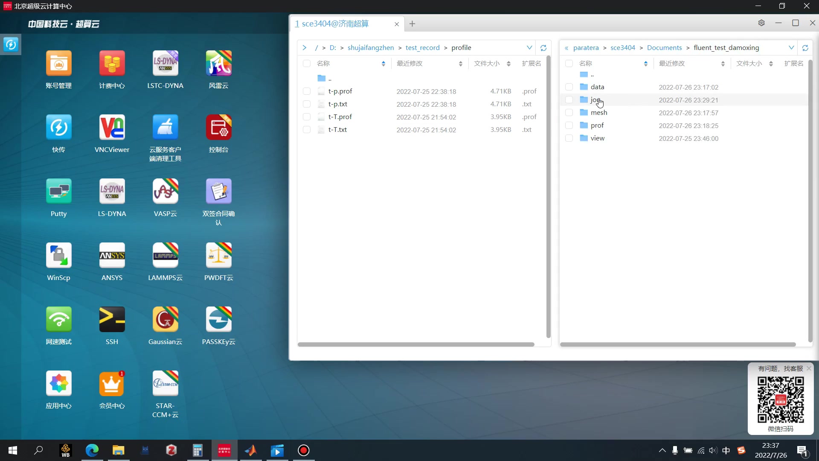Expand the path dropdown in left panel
The width and height of the screenshot is (819, 461).
(x=529, y=47)
